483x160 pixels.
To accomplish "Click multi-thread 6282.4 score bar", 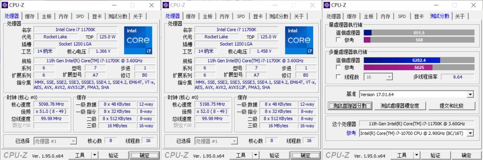I will pyautogui.click(x=419, y=60).
